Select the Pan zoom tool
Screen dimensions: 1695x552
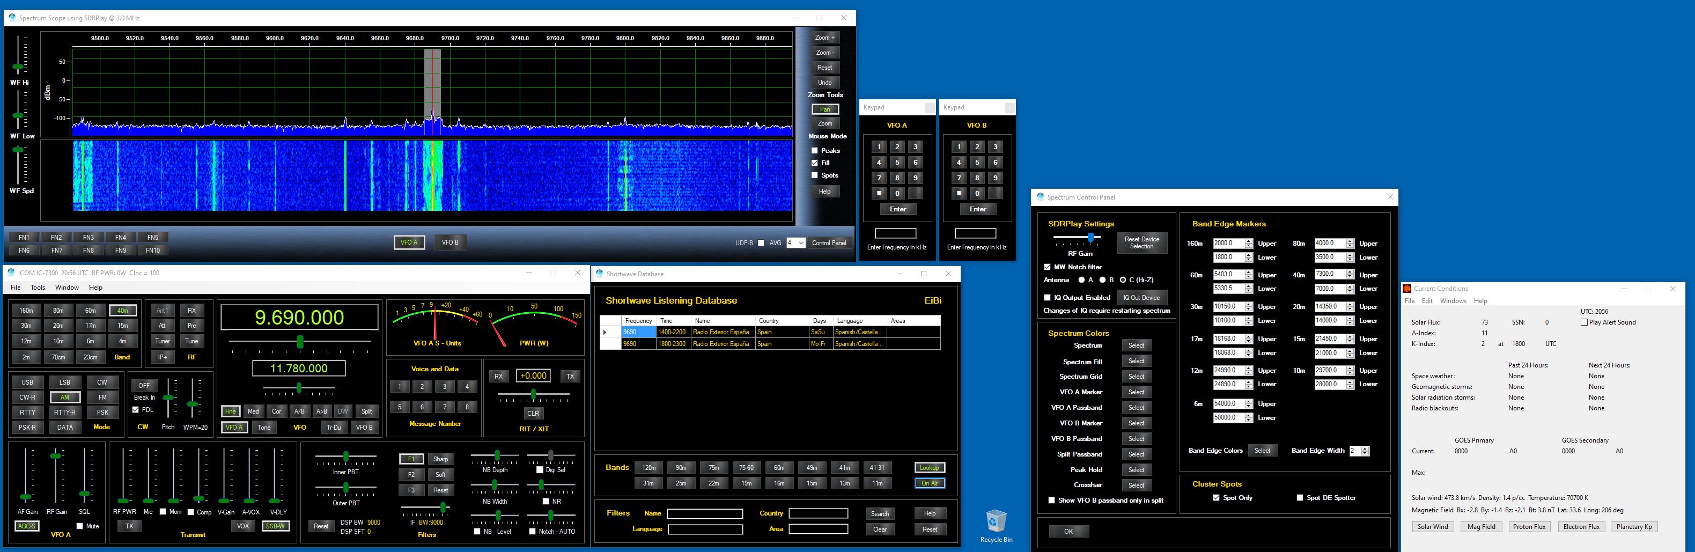pos(824,109)
